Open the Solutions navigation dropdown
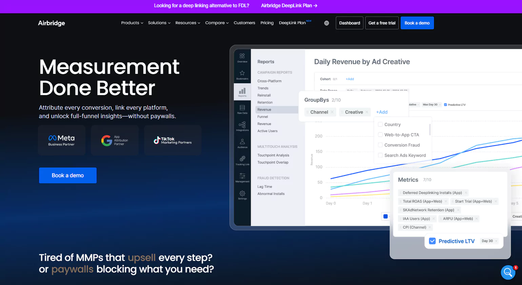Image resolution: width=522 pixels, height=285 pixels. click(159, 23)
